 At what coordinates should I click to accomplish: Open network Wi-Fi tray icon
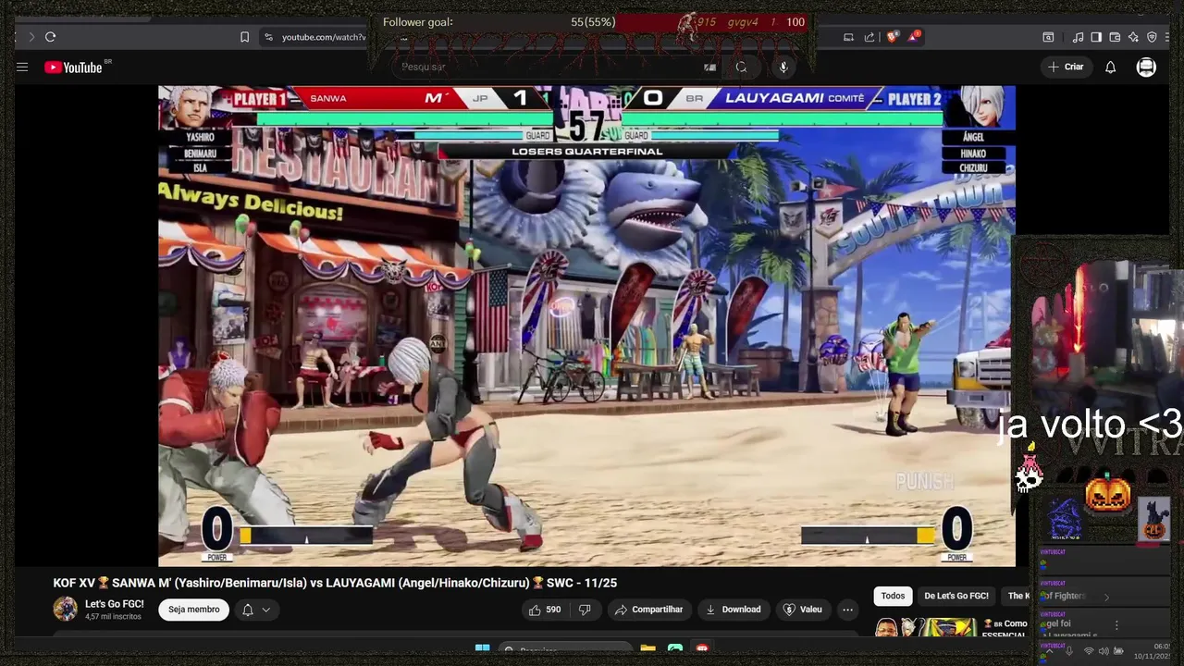[x=1089, y=651]
